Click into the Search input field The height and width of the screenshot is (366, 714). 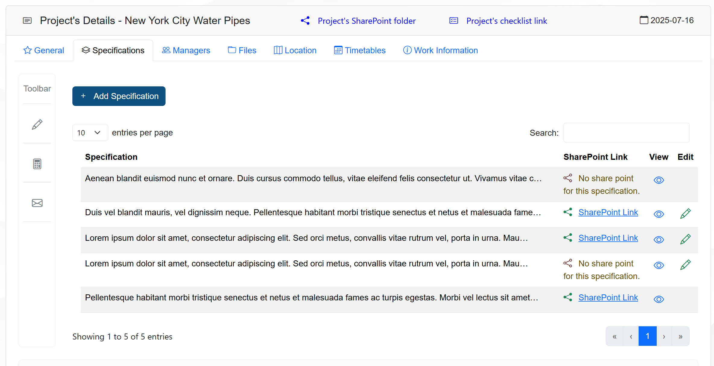(626, 133)
